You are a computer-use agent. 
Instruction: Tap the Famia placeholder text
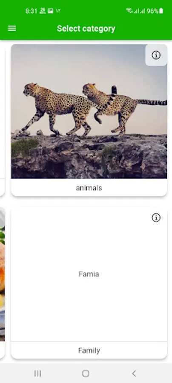pos(89,274)
